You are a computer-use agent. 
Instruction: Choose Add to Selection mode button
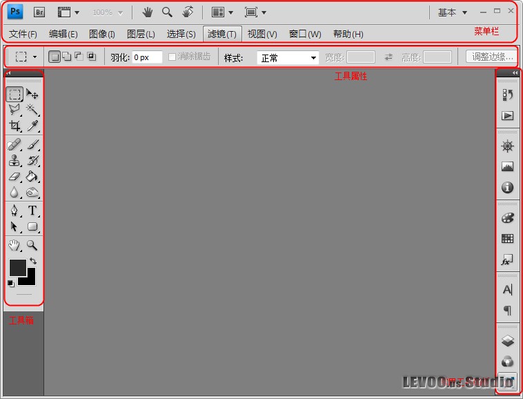click(x=67, y=57)
